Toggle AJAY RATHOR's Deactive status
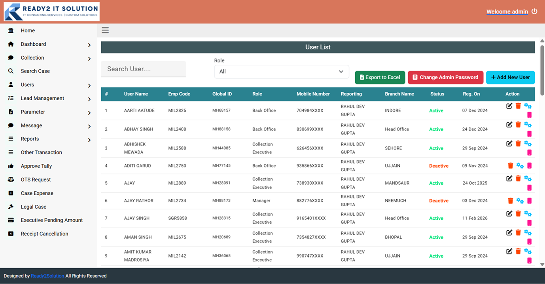 439,200
